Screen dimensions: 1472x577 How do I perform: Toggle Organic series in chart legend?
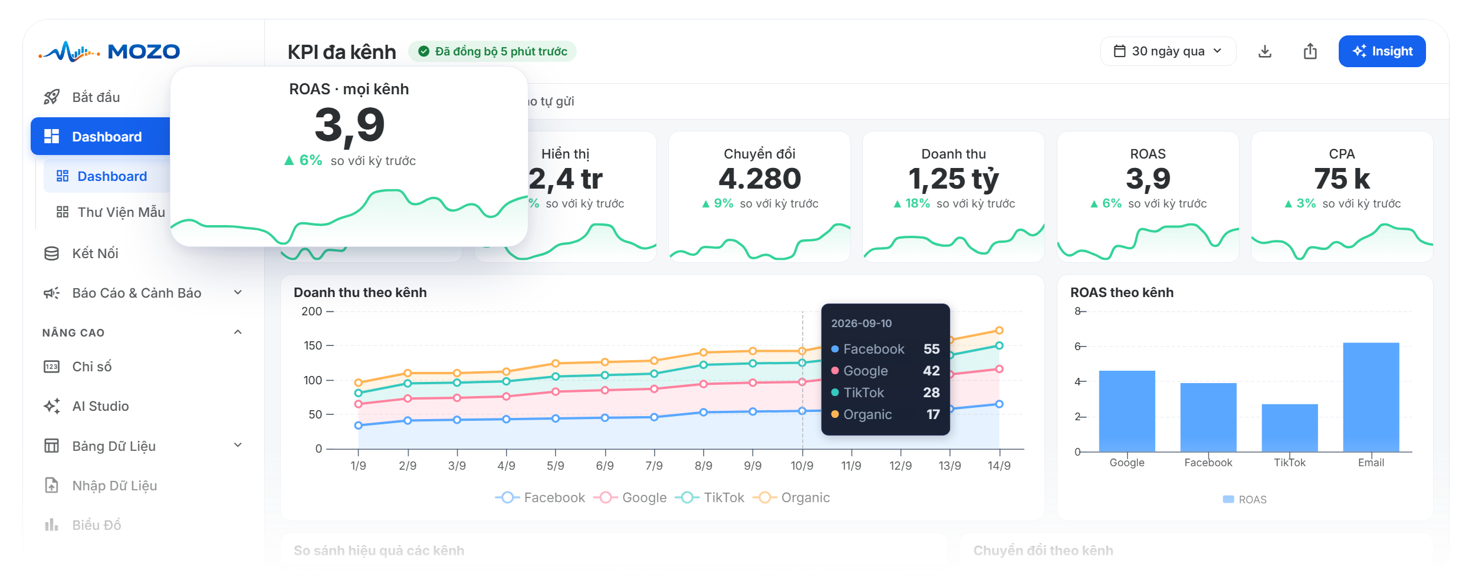coord(791,497)
